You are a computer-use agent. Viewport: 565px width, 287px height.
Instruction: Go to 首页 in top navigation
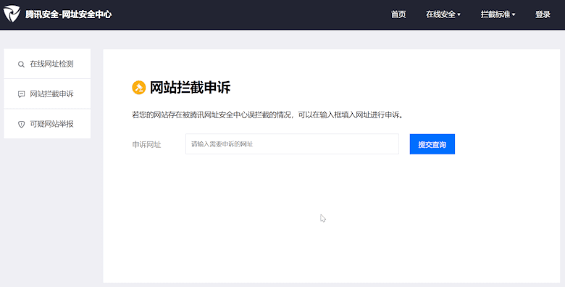click(x=398, y=14)
